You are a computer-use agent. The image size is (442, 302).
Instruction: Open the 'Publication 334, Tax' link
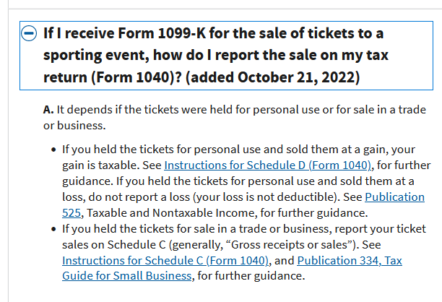[x=350, y=261]
